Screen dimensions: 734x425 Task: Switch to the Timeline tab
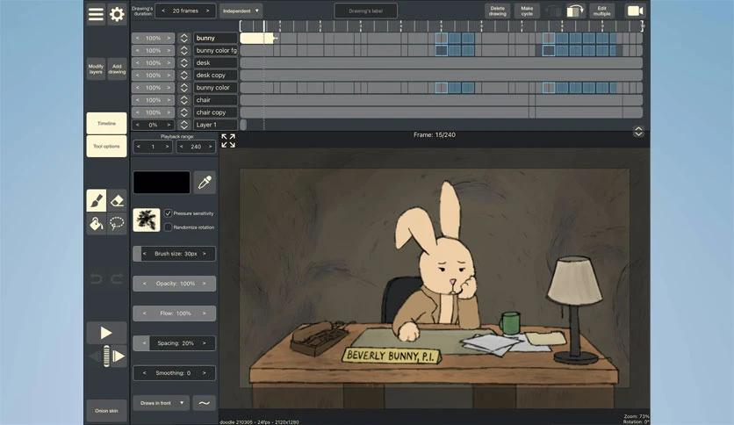click(x=106, y=124)
